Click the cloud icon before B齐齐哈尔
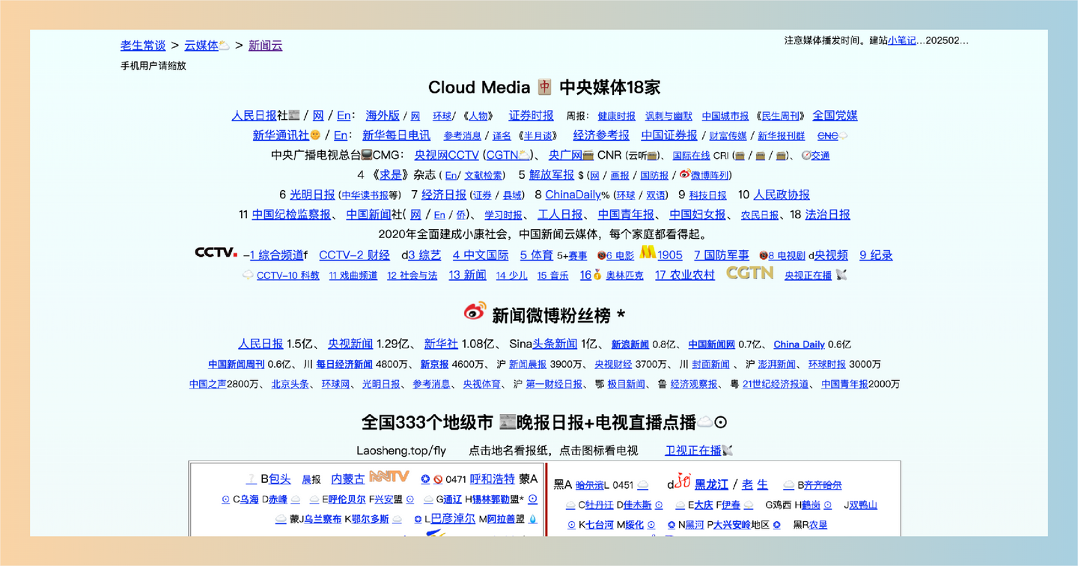1078x566 pixels. click(x=788, y=485)
